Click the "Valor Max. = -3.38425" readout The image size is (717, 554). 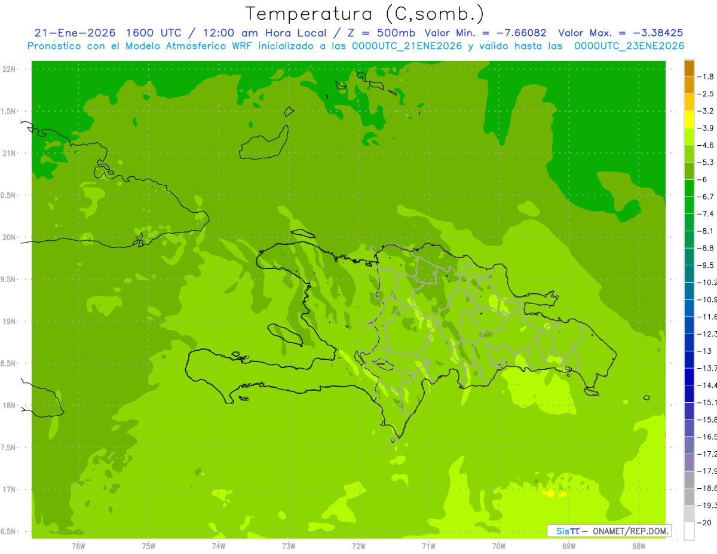pyautogui.click(x=621, y=33)
